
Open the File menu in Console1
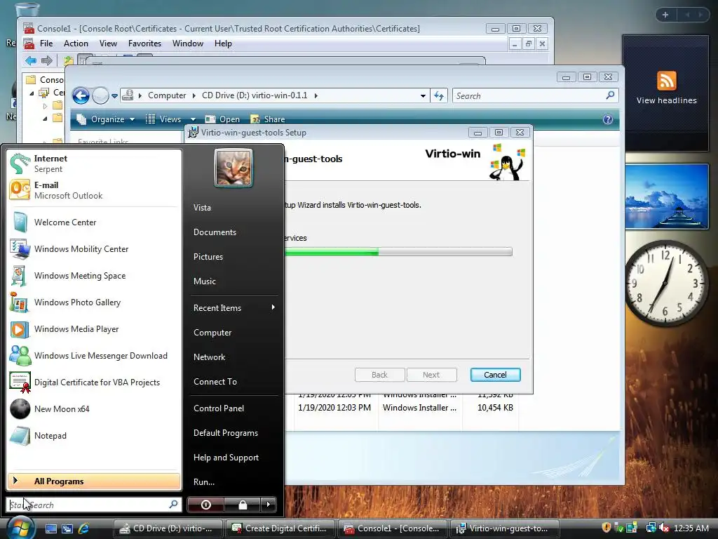46,44
